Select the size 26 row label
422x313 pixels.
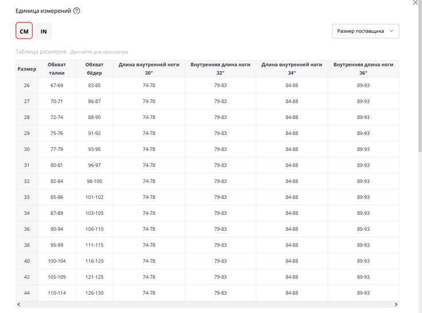tap(26, 85)
